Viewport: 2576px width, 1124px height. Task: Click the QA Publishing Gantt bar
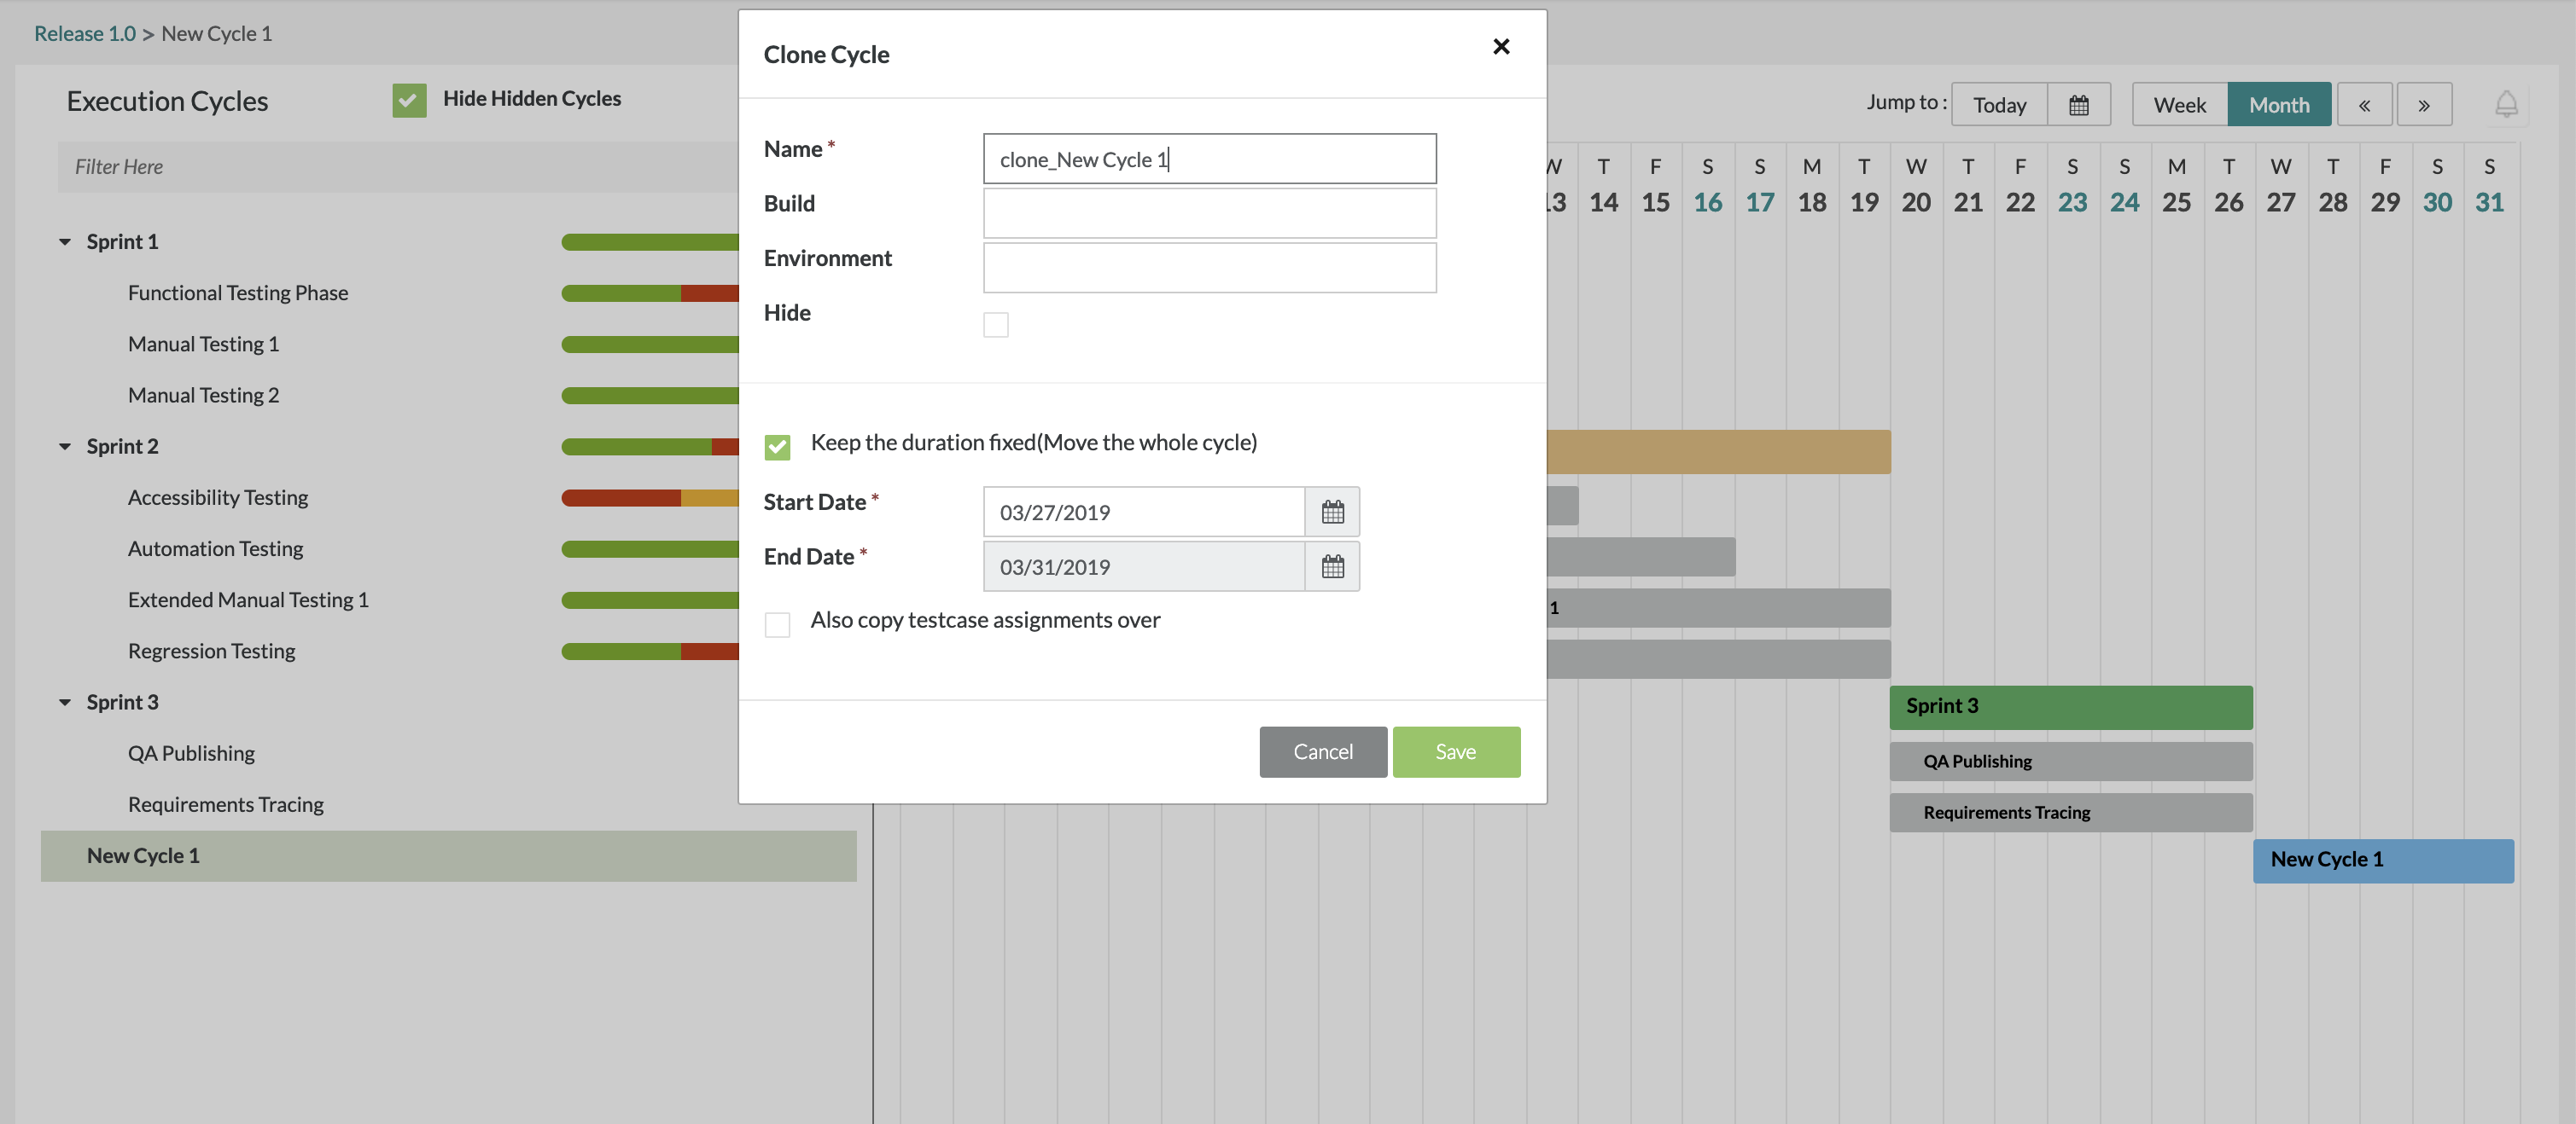coord(2070,762)
